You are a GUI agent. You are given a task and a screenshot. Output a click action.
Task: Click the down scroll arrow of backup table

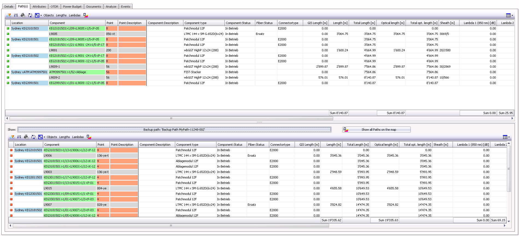click(509, 221)
